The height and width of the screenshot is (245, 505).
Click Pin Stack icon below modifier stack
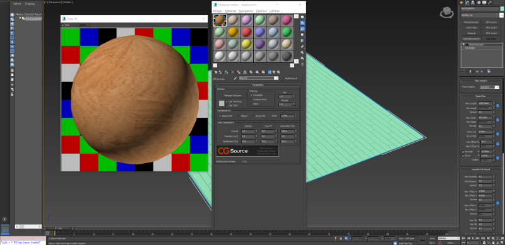click(x=463, y=71)
